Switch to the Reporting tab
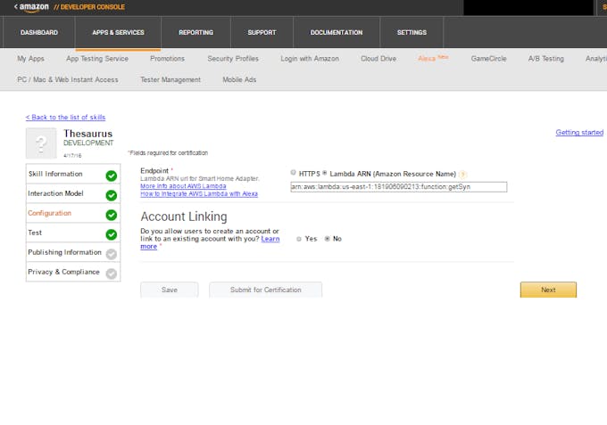The height and width of the screenshot is (425, 607). coord(195,32)
